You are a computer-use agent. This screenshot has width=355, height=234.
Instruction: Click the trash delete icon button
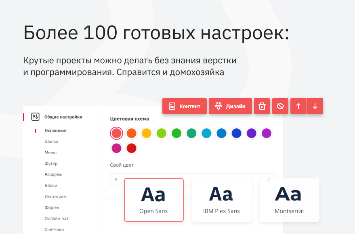coord(262,106)
